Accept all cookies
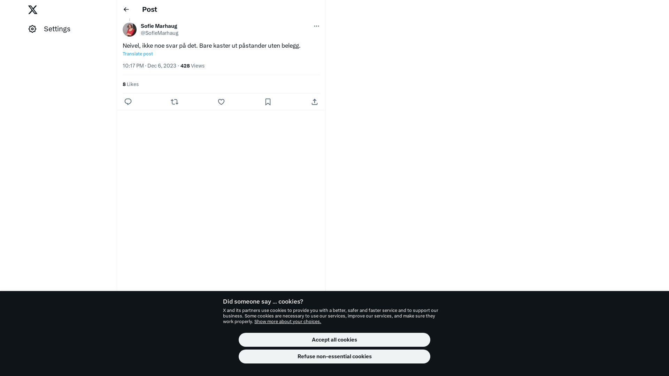 pyautogui.click(x=334, y=340)
